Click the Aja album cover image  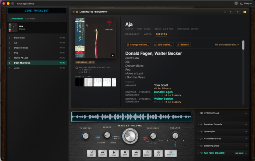pyautogui.click(x=96, y=38)
